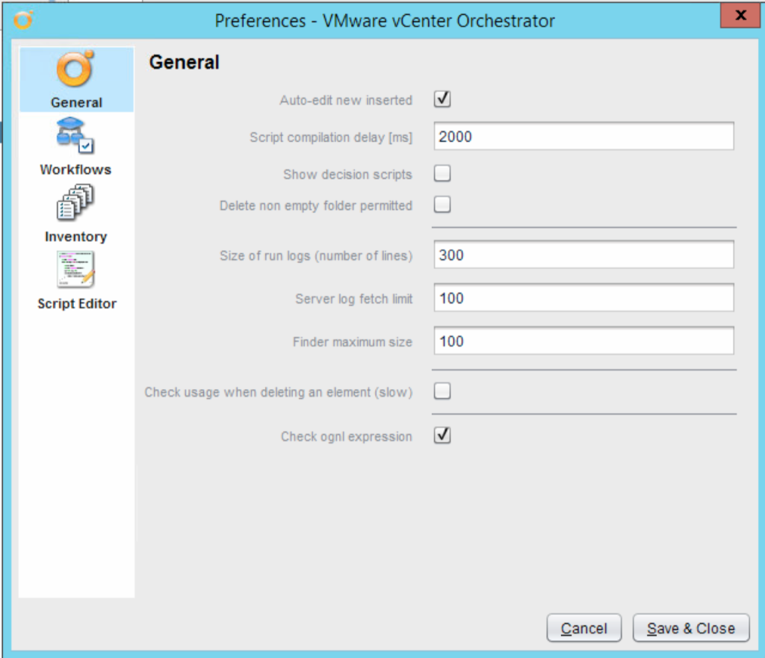Uncheck Auto-edit new inserted checkbox
Screen dimensions: 765x658
point(442,99)
